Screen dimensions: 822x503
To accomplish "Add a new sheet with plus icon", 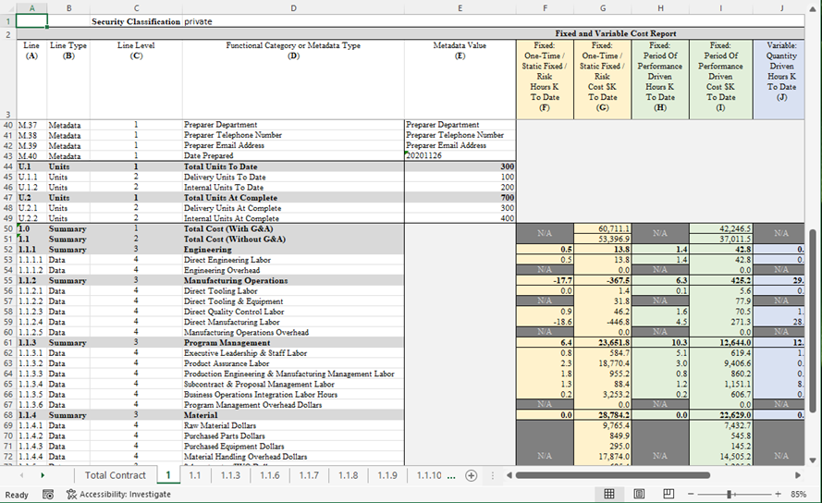I will tap(472, 476).
